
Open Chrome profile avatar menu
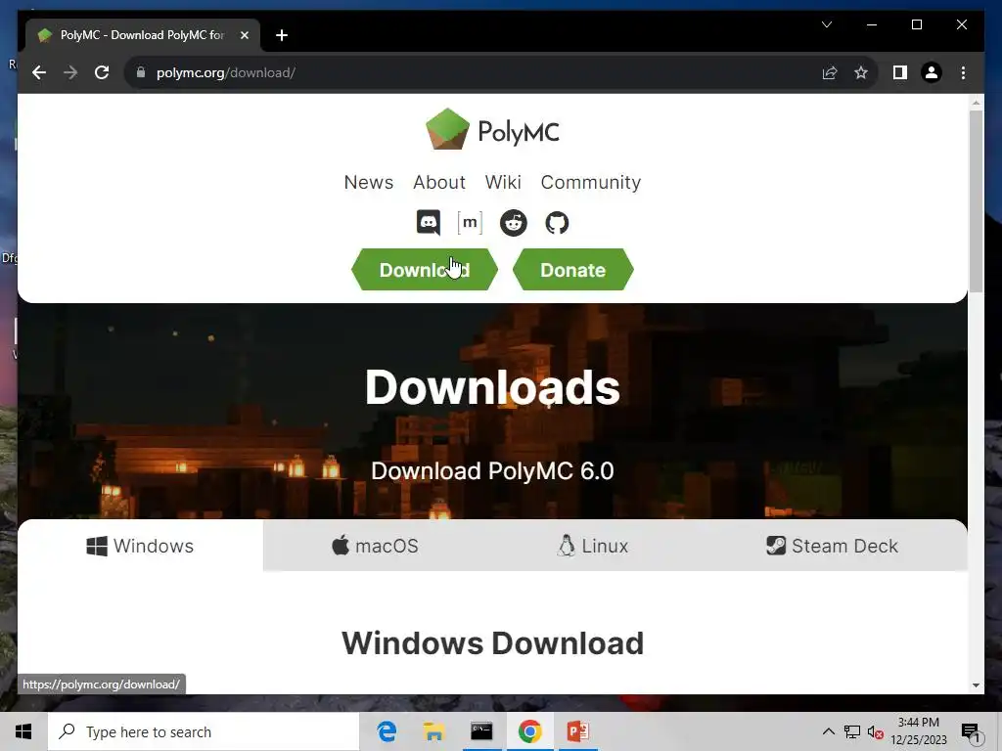coord(932,72)
